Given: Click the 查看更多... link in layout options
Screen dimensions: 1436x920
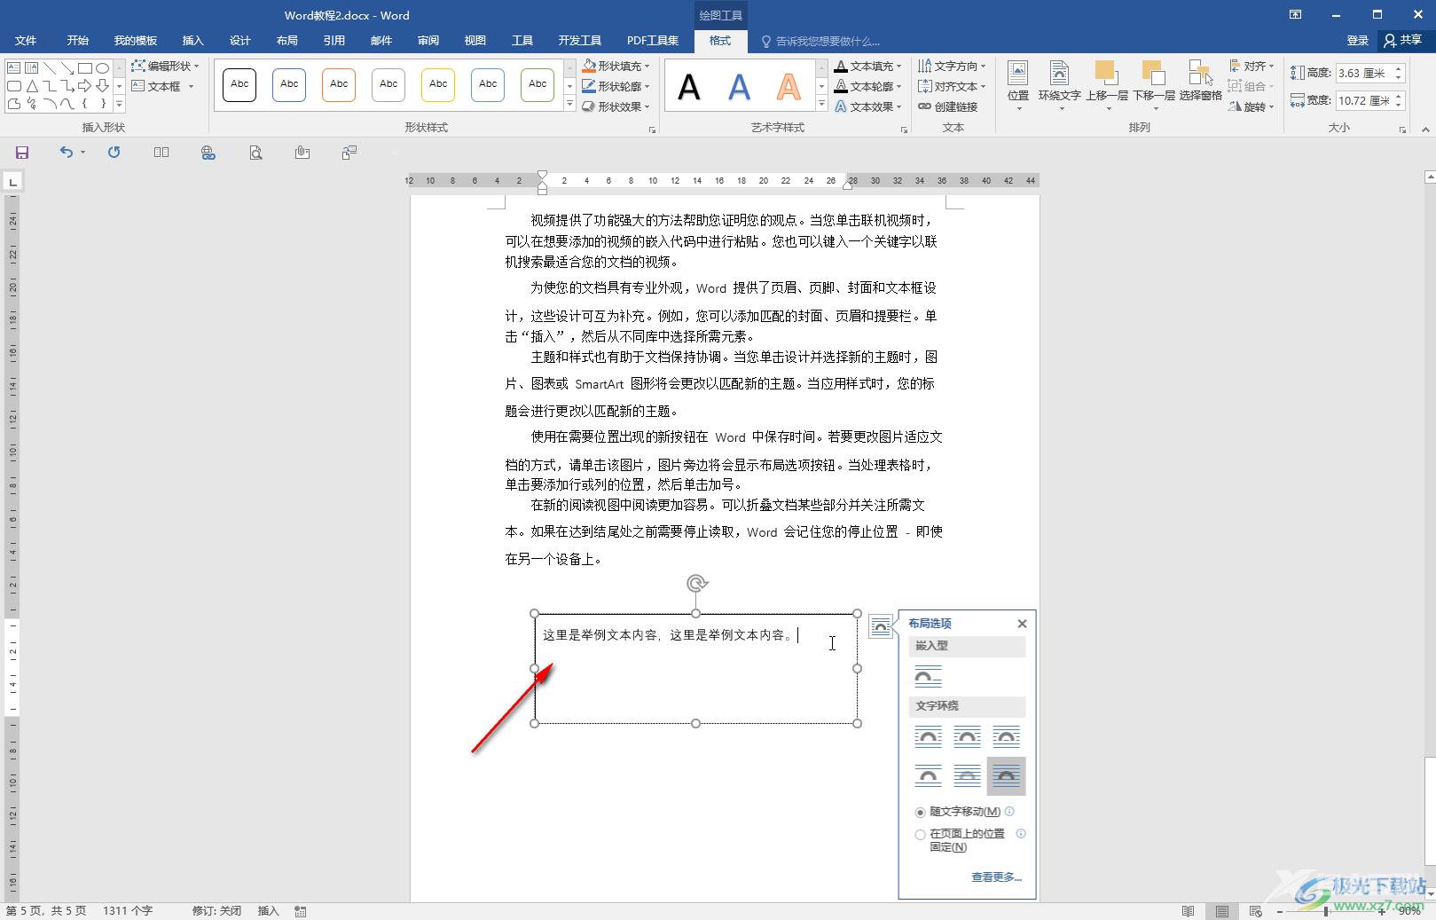Looking at the screenshot, I should pyautogui.click(x=996, y=877).
